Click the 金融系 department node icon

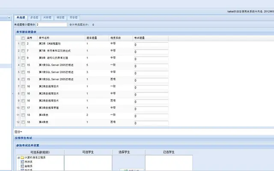pos(22,166)
